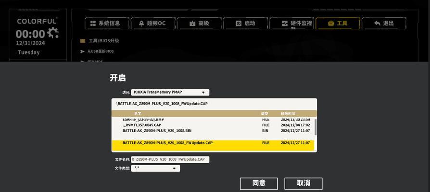Select the ._RVMTL357.0045.CAP file
This screenshot has width=430, height=192.
213,125
